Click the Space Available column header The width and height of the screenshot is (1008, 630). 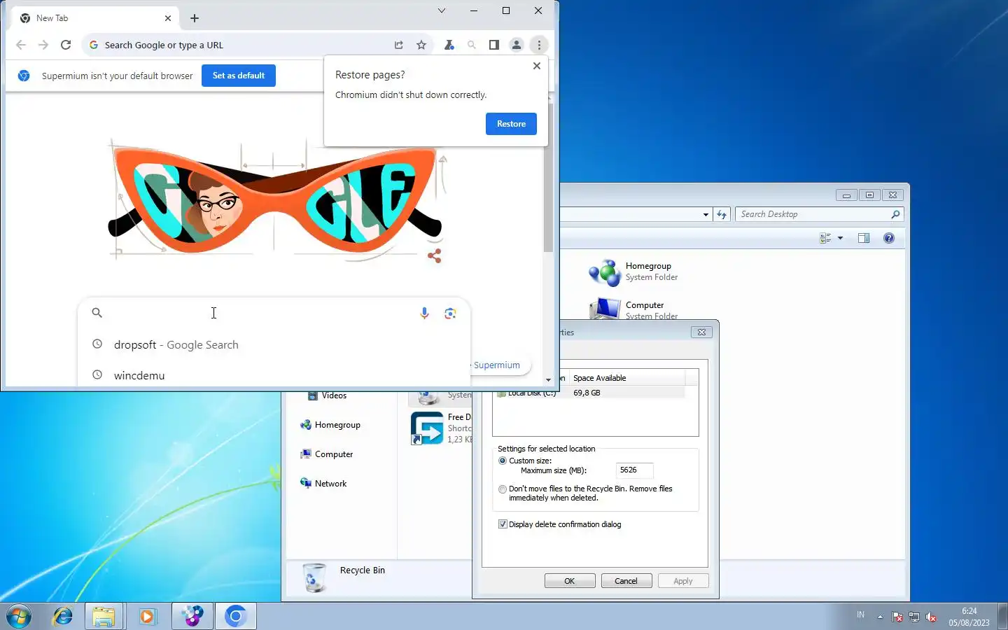pos(626,378)
